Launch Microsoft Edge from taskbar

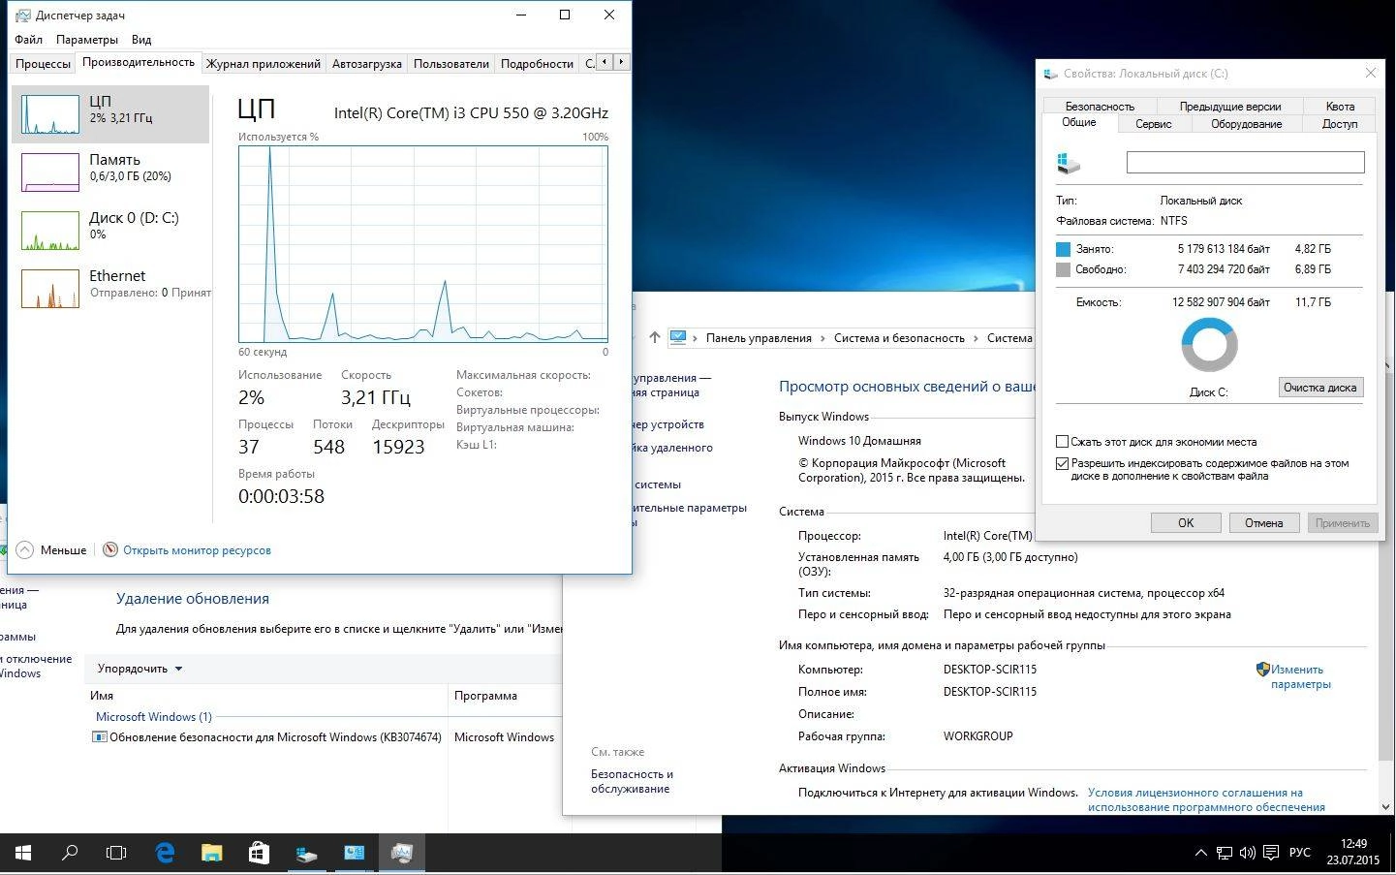coord(165,853)
